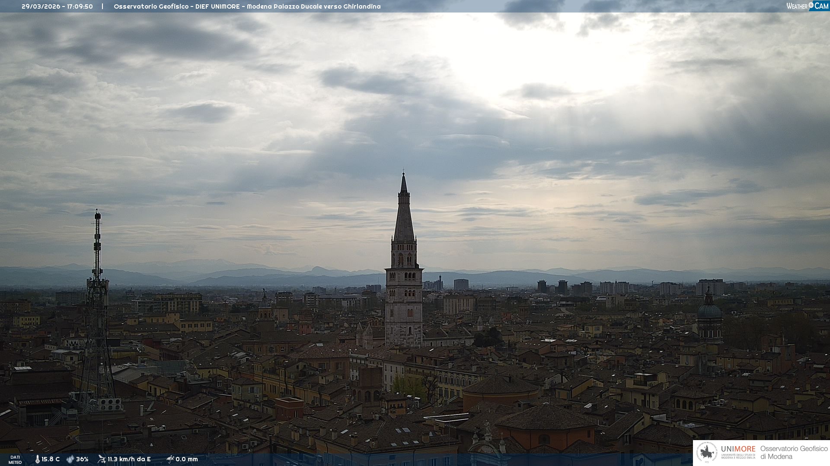This screenshot has height=466, width=830.
Task: Click the 0.0 mm rainfall reading
Action: [187, 459]
